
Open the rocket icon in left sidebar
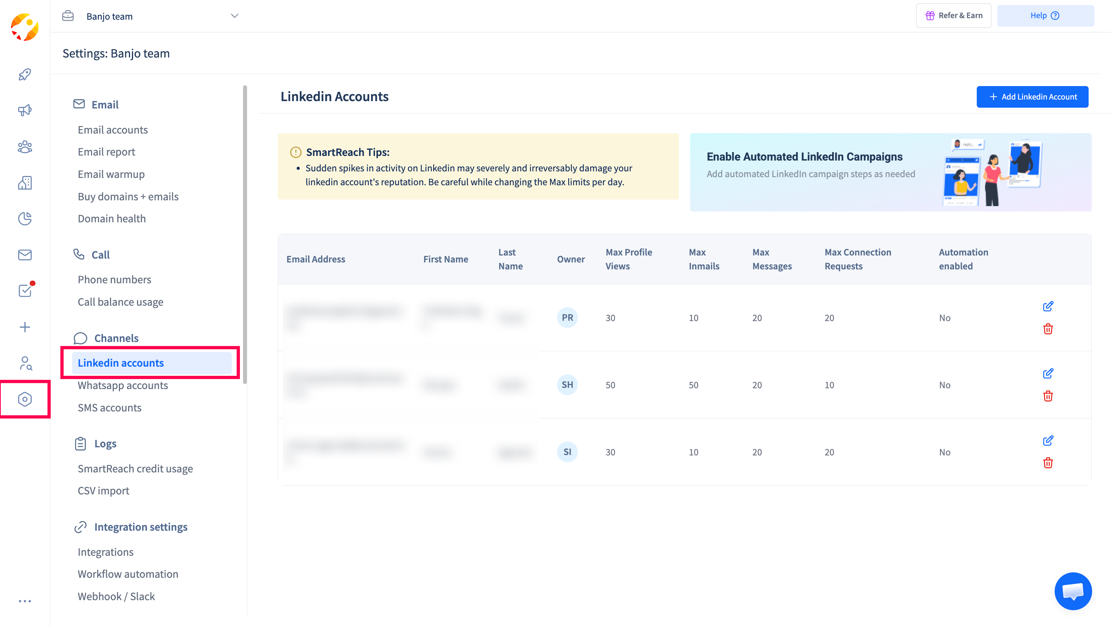point(25,74)
